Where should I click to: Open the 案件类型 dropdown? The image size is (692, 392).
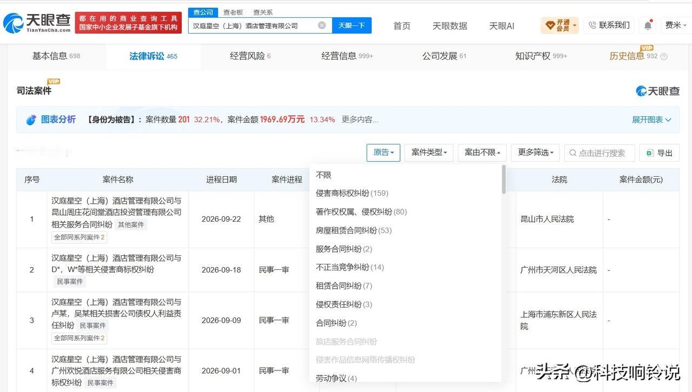pos(429,152)
